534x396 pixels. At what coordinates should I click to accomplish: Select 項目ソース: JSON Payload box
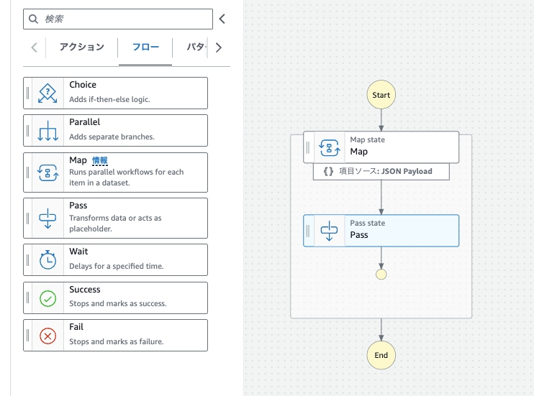[x=381, y=171]
